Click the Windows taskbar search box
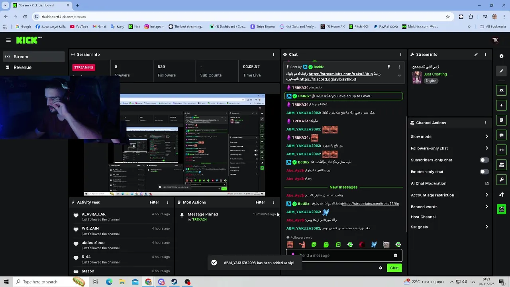The image size is (510, 287). [x=50, y=282]
